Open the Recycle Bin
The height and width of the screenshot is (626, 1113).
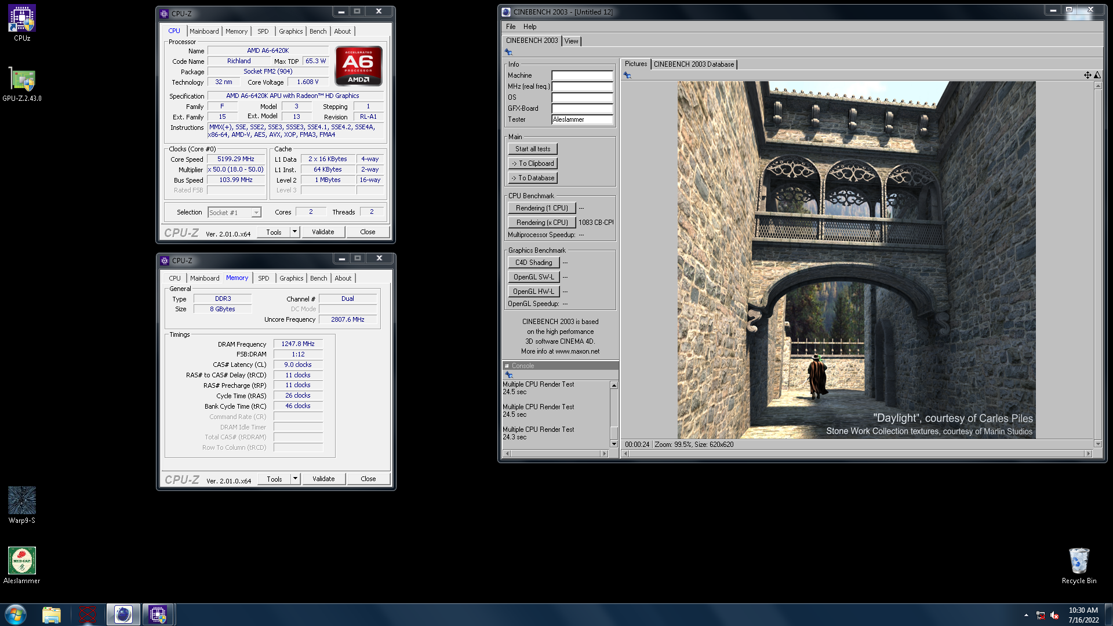pyautogui.click(x=1079, y=566)
